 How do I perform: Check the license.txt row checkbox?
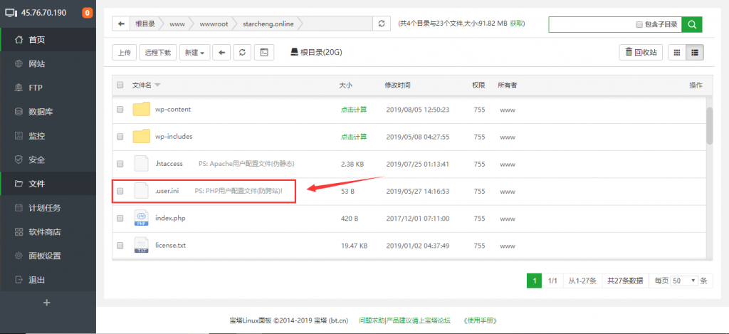pyautogui.click(x=120, y=245)
